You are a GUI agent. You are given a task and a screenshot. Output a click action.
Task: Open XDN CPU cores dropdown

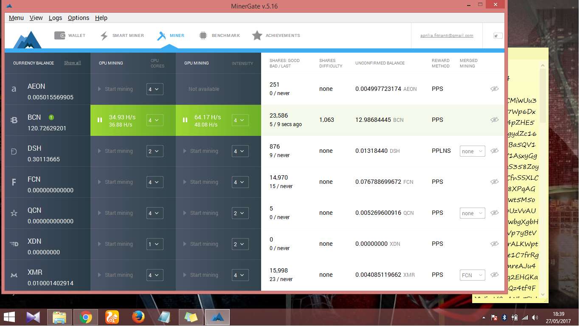pyautogui.click(x=155, y=244)
